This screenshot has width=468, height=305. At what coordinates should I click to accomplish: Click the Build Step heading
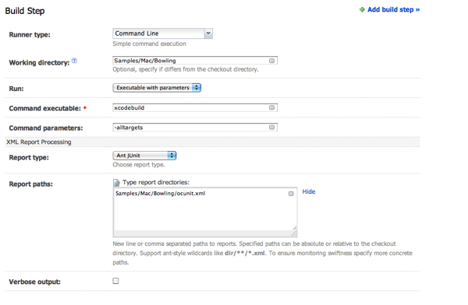[25, 11]
